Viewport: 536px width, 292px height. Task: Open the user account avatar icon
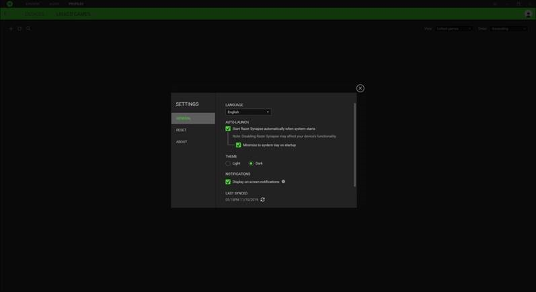point(528,14)
